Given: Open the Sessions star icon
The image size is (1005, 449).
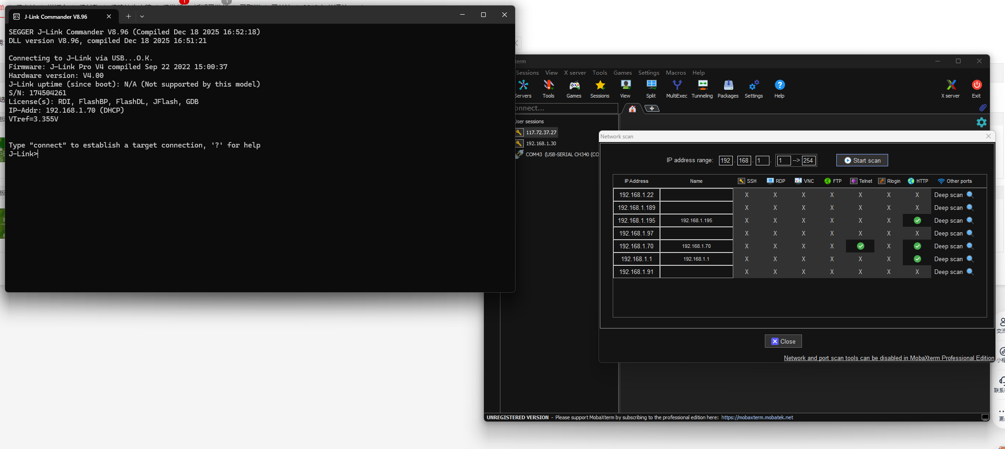Looking at the screenshot, I should pos(600,89).
